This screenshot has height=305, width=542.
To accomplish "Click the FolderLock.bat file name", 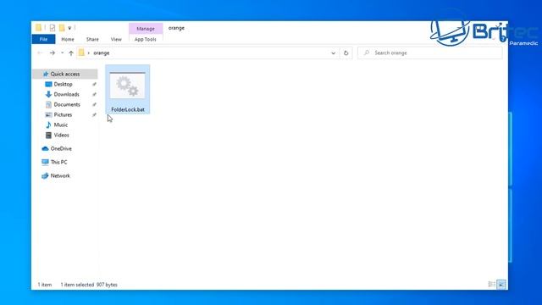I will (128, 109).
